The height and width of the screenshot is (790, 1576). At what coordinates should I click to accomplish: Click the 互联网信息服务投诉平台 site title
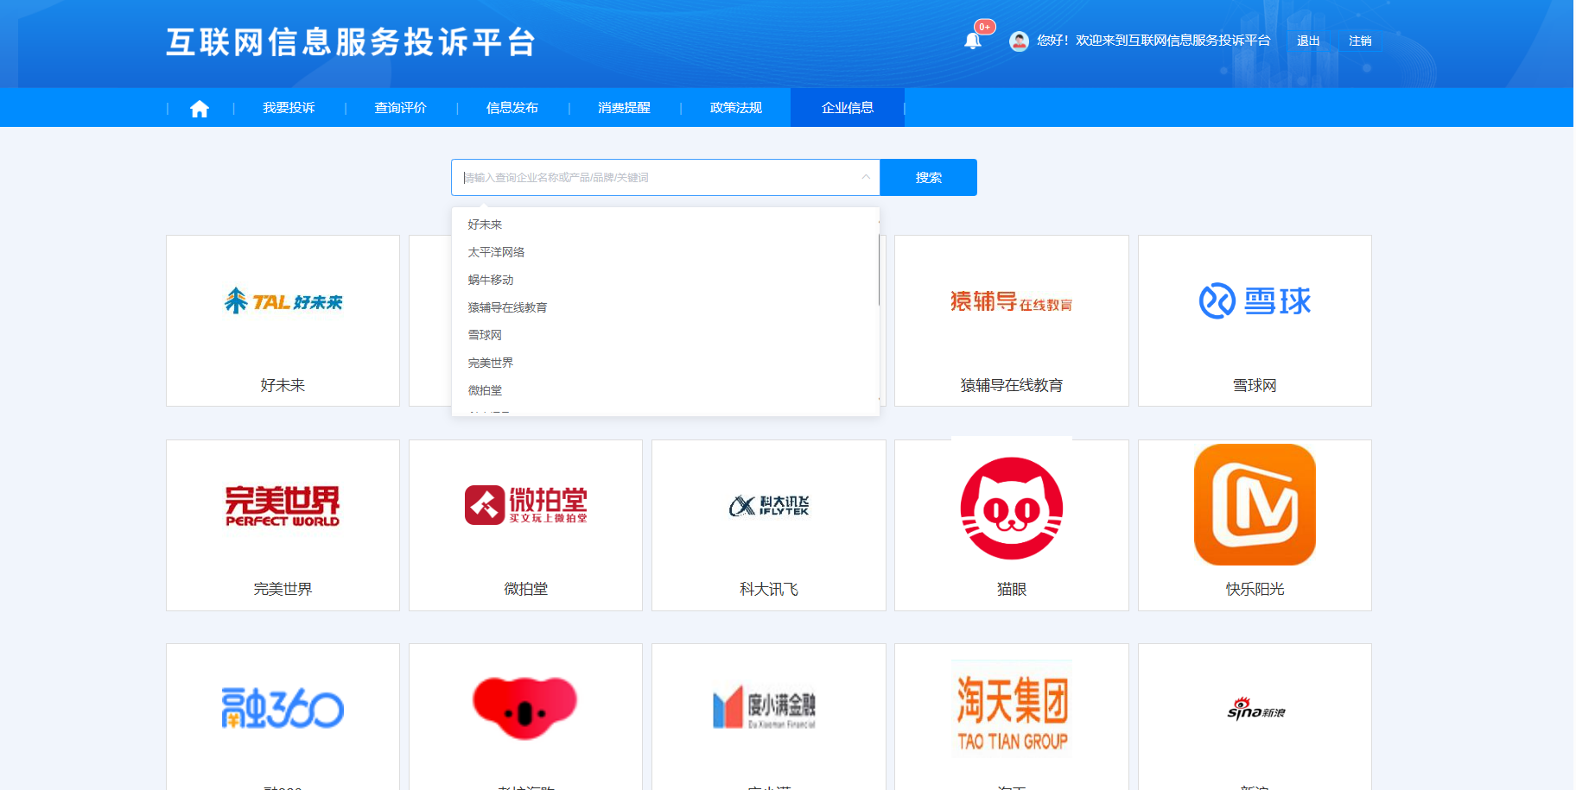(351, 41)
